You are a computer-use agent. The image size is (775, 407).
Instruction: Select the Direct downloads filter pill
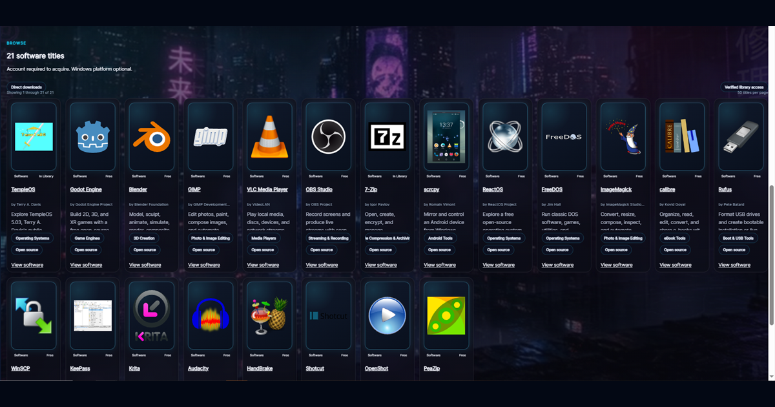(x=26, y=87)
